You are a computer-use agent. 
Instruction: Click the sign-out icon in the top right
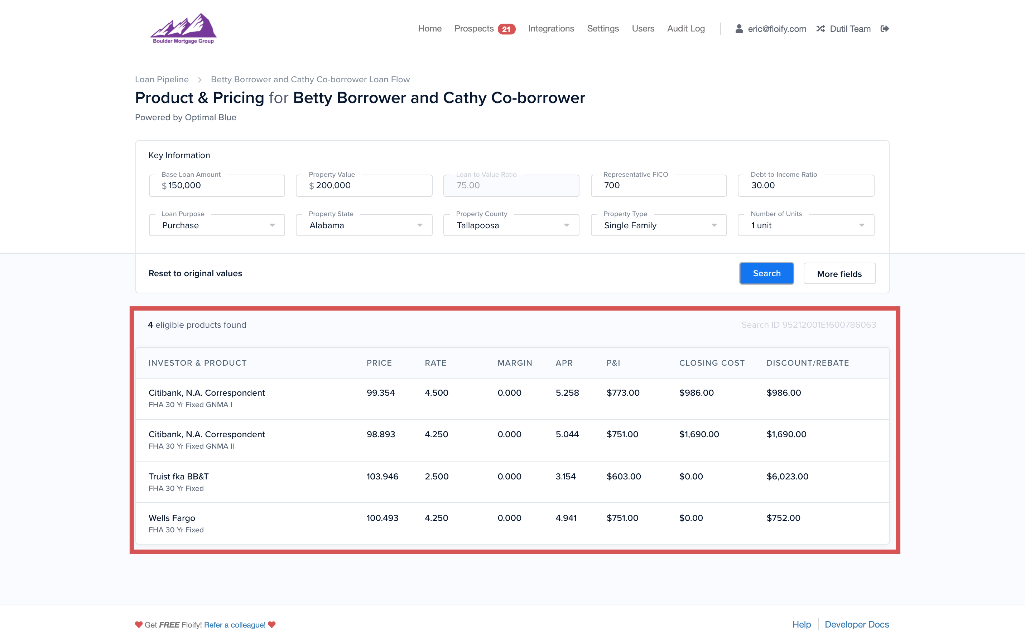[885, 28]
